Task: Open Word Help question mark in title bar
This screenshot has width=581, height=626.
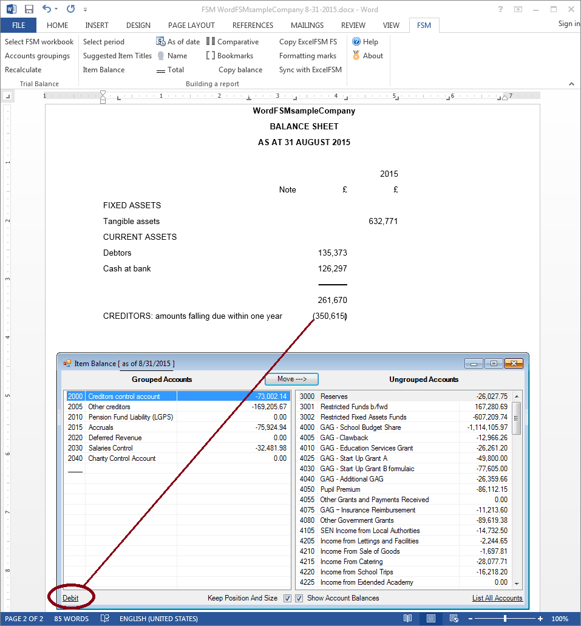Action: click(500, 9)
